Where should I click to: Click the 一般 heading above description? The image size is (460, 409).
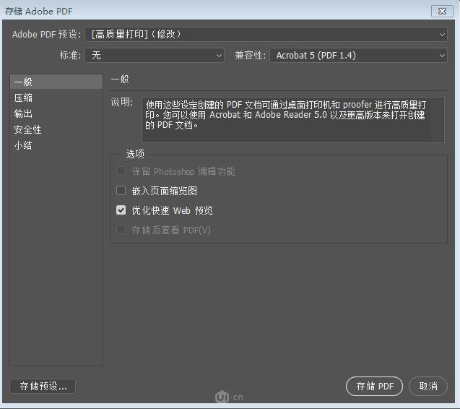tap(120, 79)
